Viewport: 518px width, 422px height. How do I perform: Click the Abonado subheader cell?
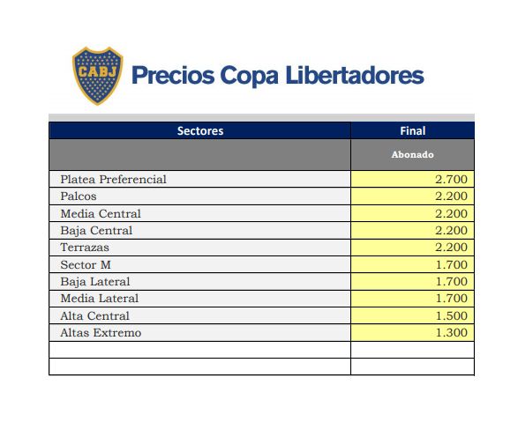click(x=413, y=155)
